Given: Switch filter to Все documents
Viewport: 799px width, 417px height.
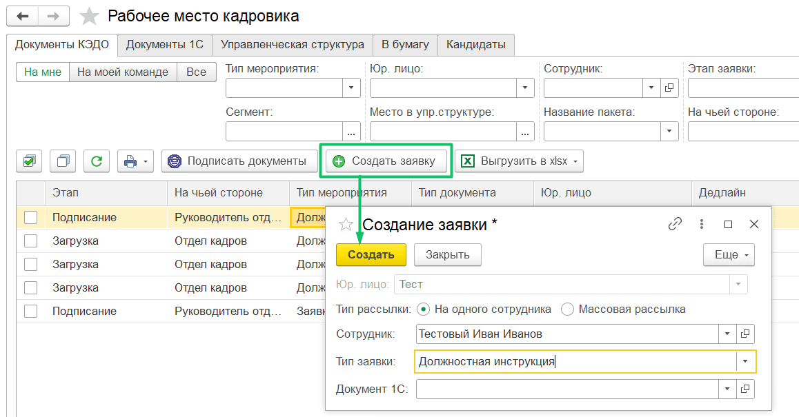Looking at the screenshot, I should [x=196, y=72].
